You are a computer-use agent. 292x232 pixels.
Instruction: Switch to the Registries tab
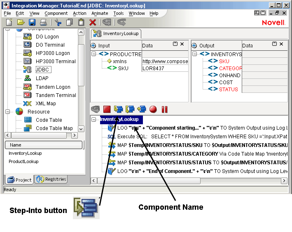(x=51, y=179)
